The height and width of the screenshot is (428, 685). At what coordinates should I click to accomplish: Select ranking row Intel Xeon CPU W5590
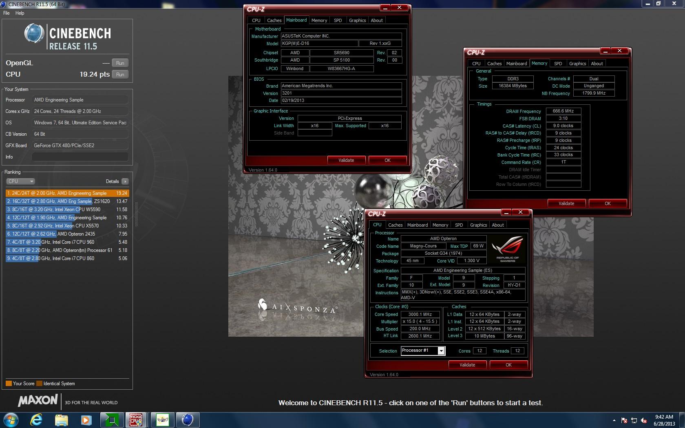point(67,210)
